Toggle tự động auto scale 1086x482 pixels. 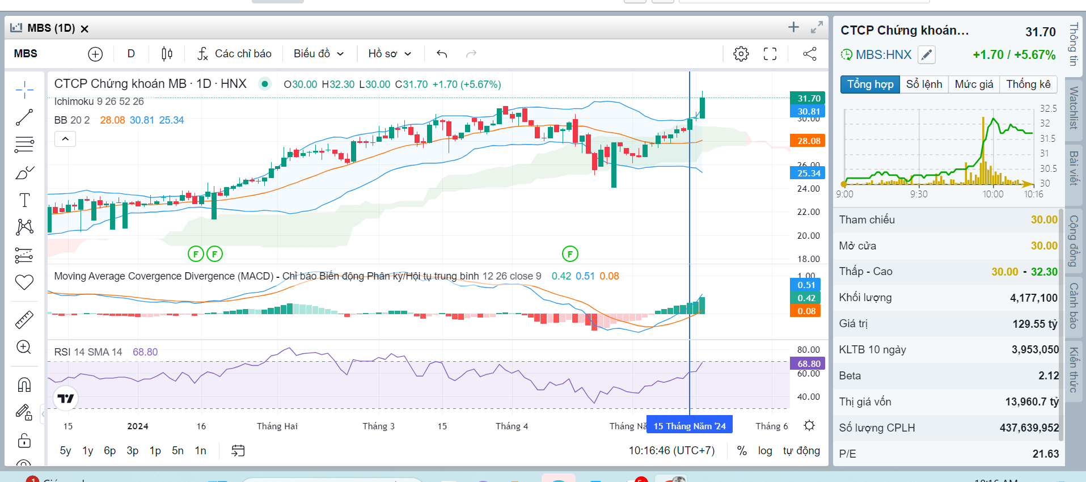pos(801,451)
